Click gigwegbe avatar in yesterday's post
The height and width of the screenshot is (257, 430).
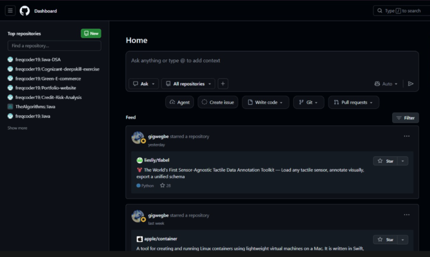coord(138,138)
